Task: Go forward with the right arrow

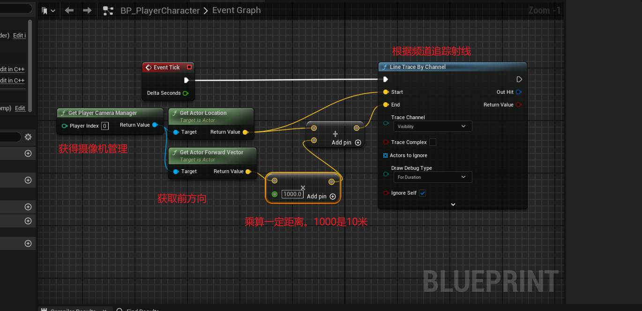Action: coord(87,10)
